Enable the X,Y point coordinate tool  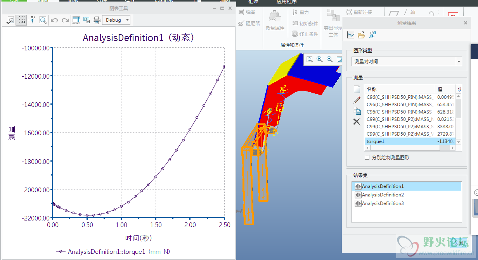pos(33,20)
